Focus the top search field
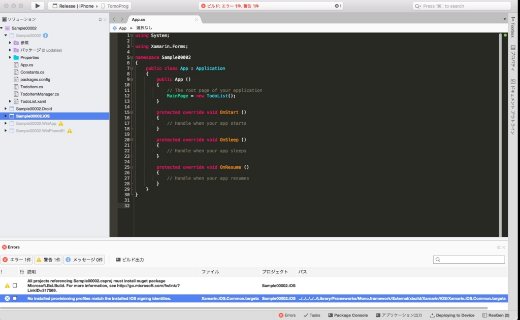 tap(461, 6)
